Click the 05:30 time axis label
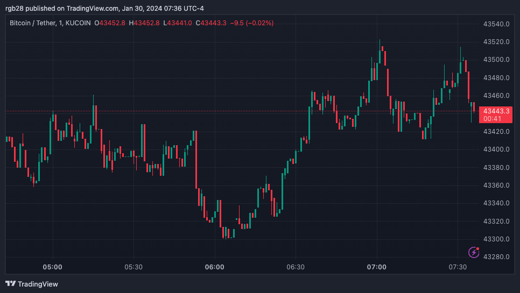The height and width of the screenshot is (293, 520). coord(133,267)
